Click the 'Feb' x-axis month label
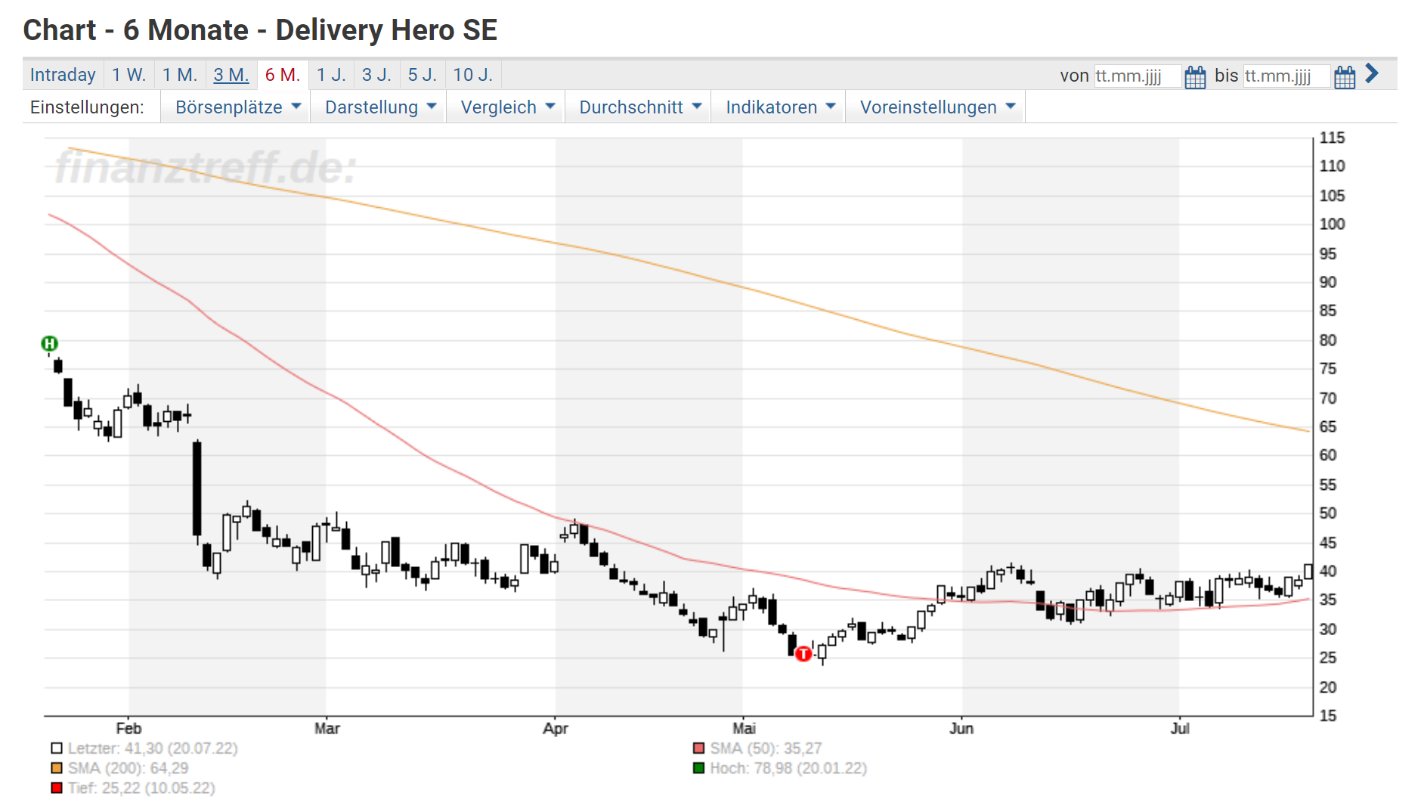This screenshot has width=1421, height=812. (128, 728)
